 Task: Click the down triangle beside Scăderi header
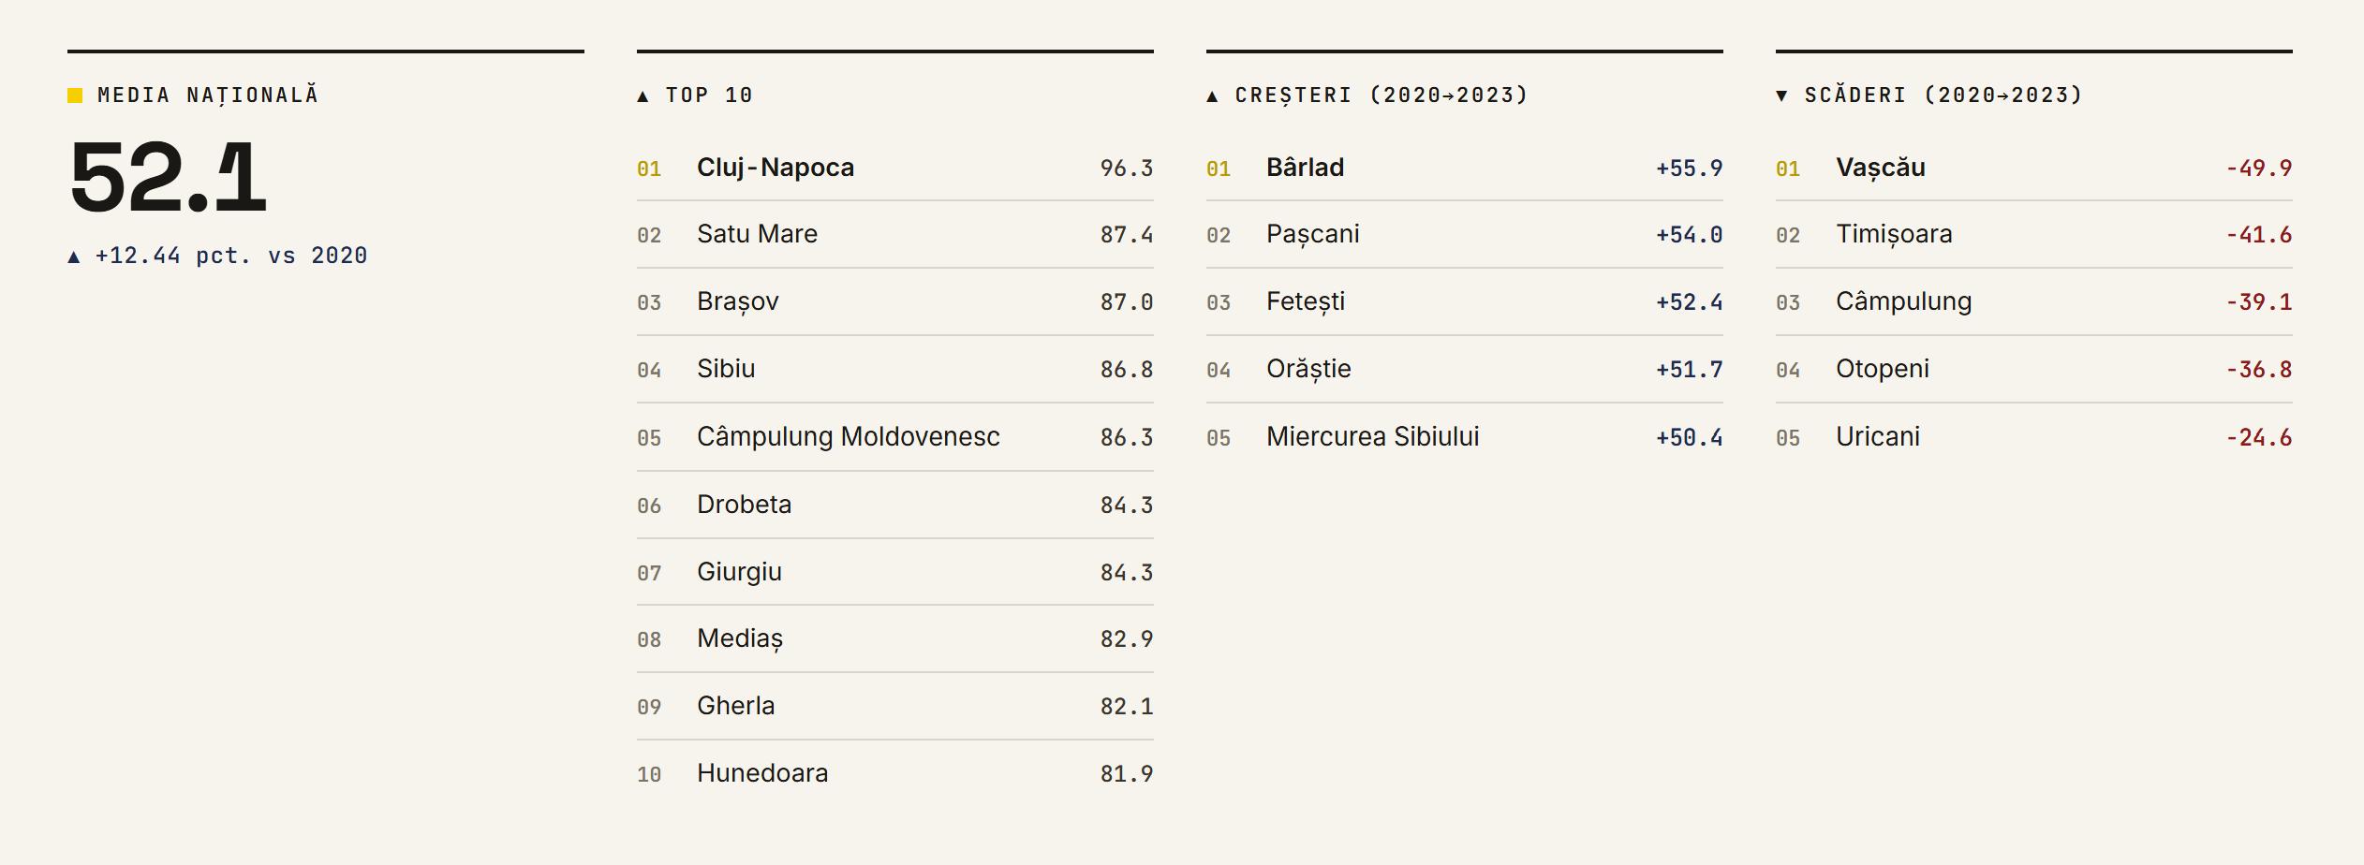pos(1781,96)
